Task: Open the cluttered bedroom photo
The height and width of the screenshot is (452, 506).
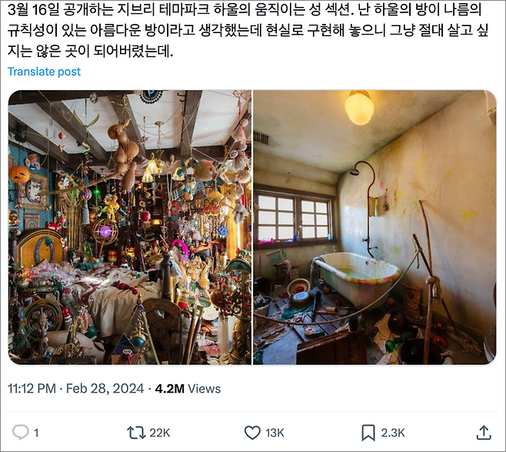Action: (x=130, y=227)
